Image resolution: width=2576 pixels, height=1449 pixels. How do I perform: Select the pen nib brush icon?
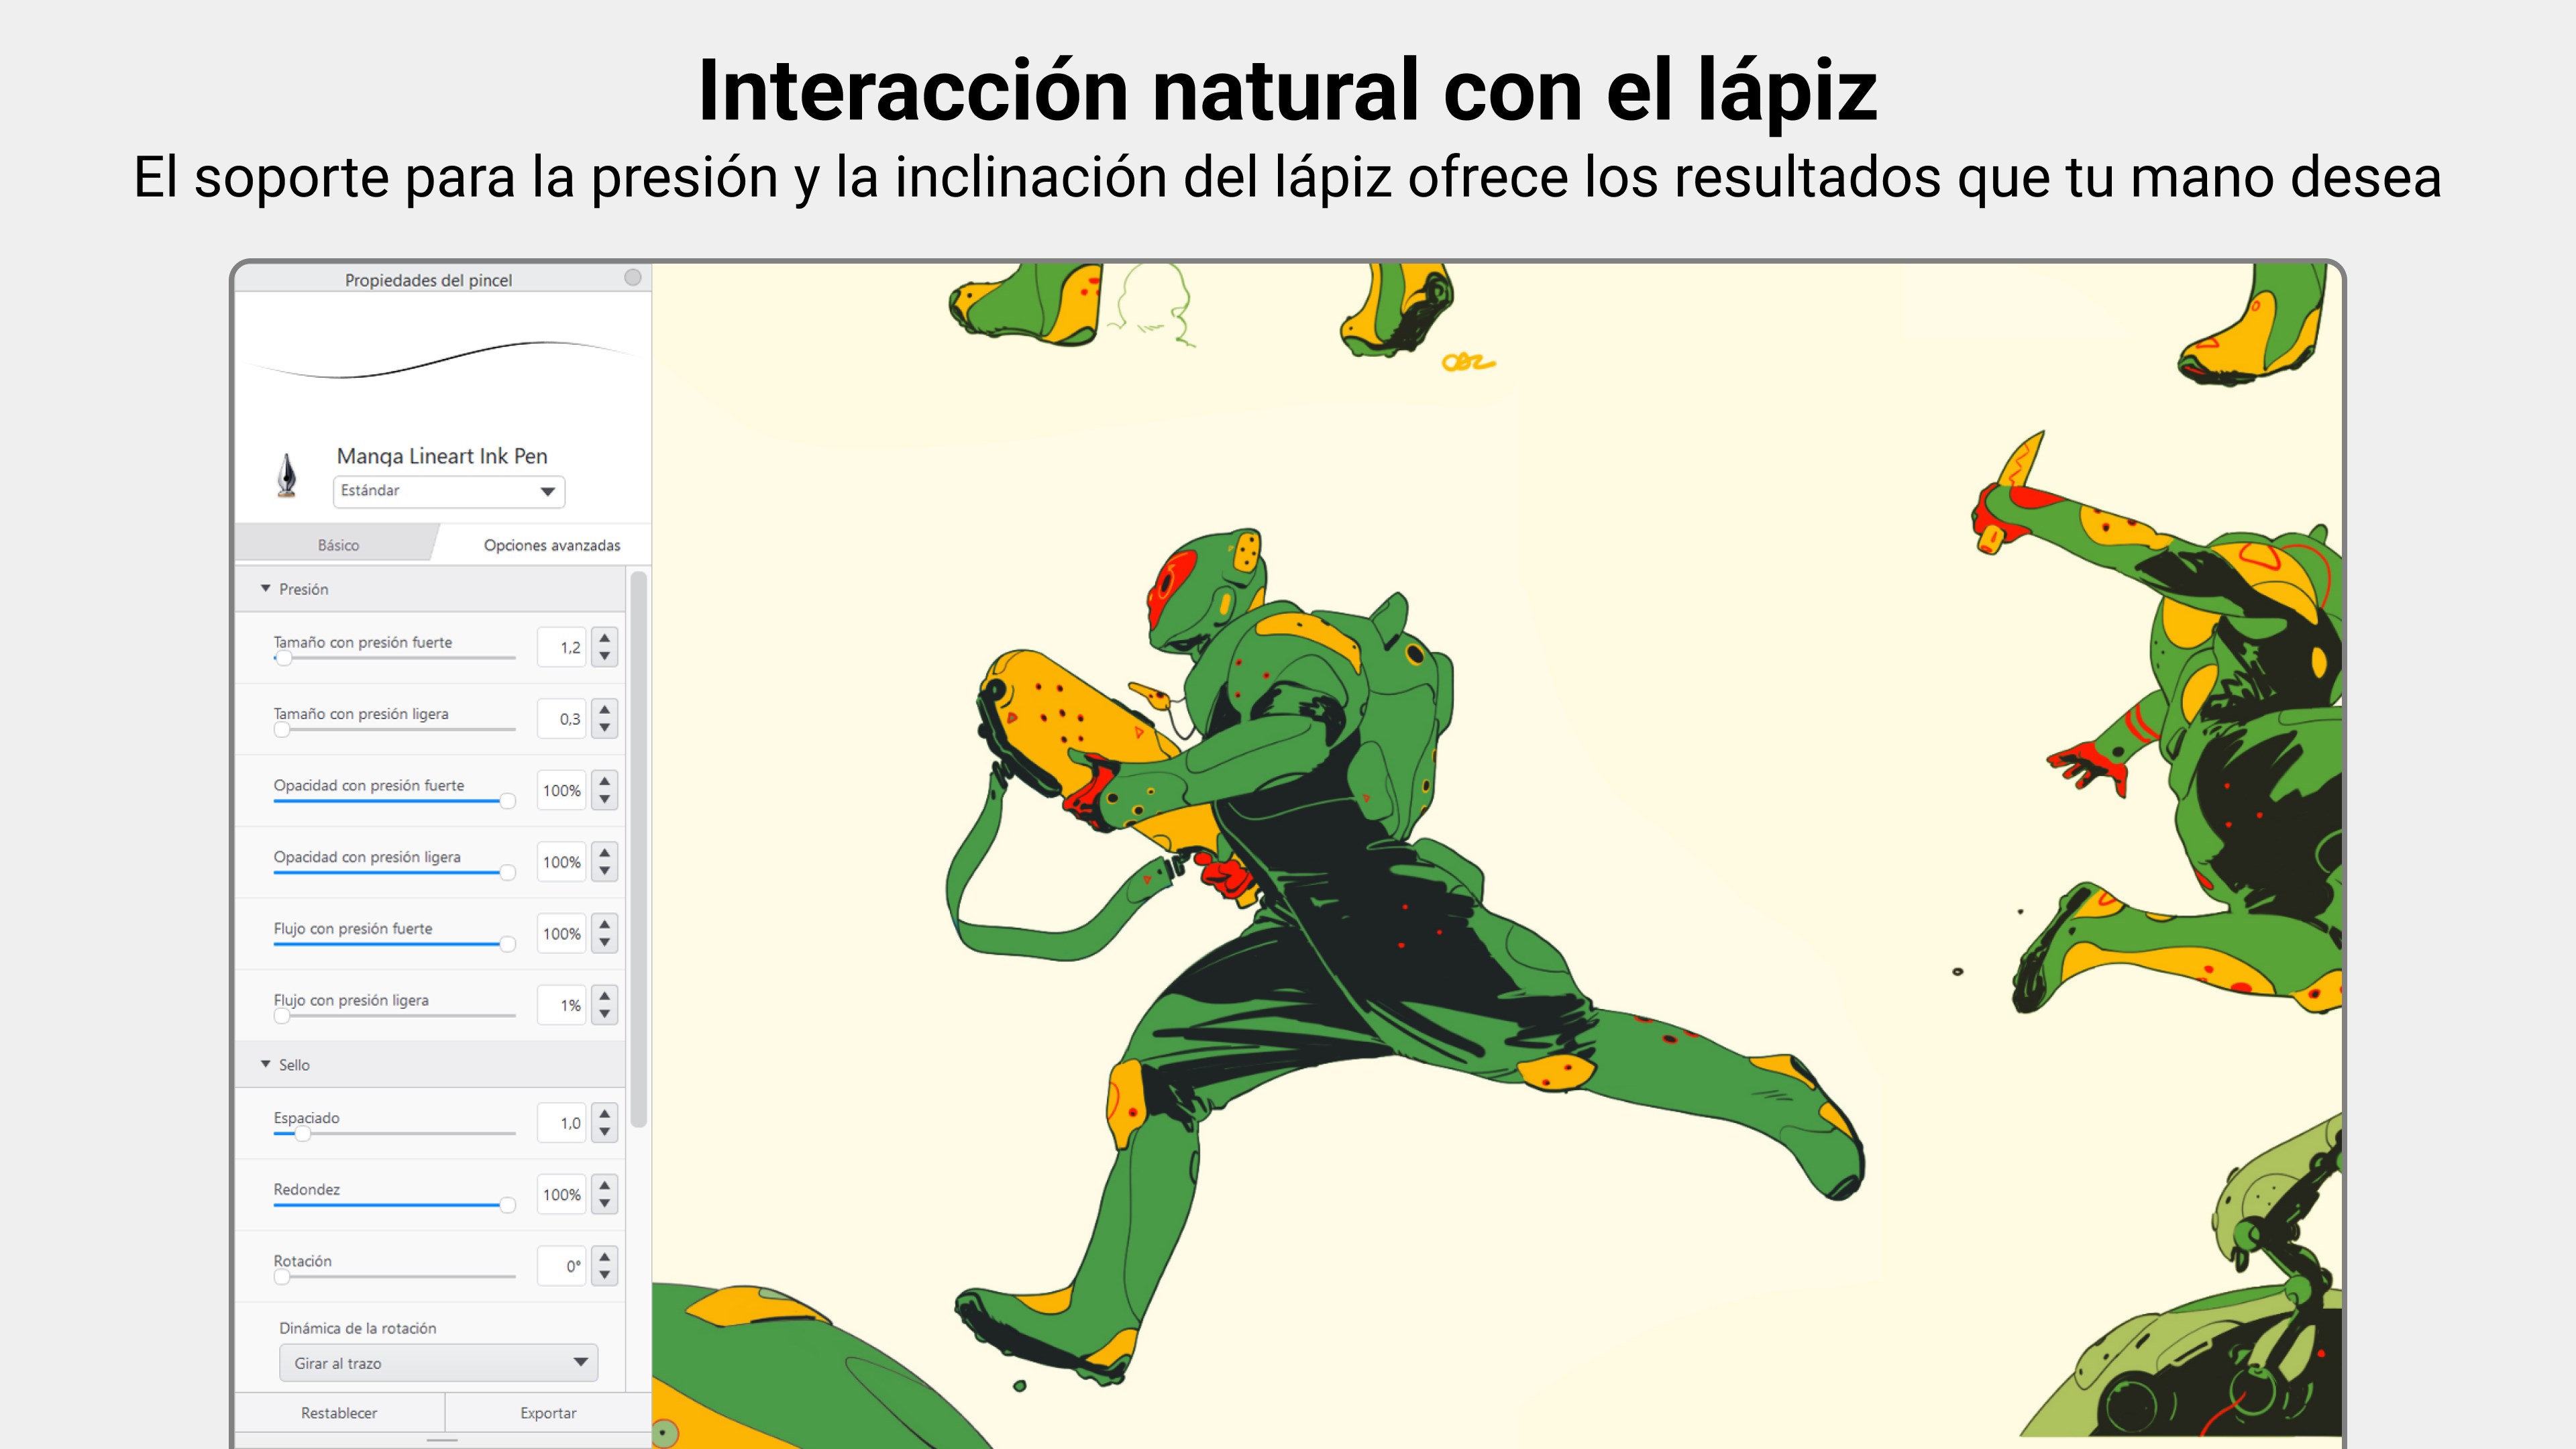click(287, 477)
